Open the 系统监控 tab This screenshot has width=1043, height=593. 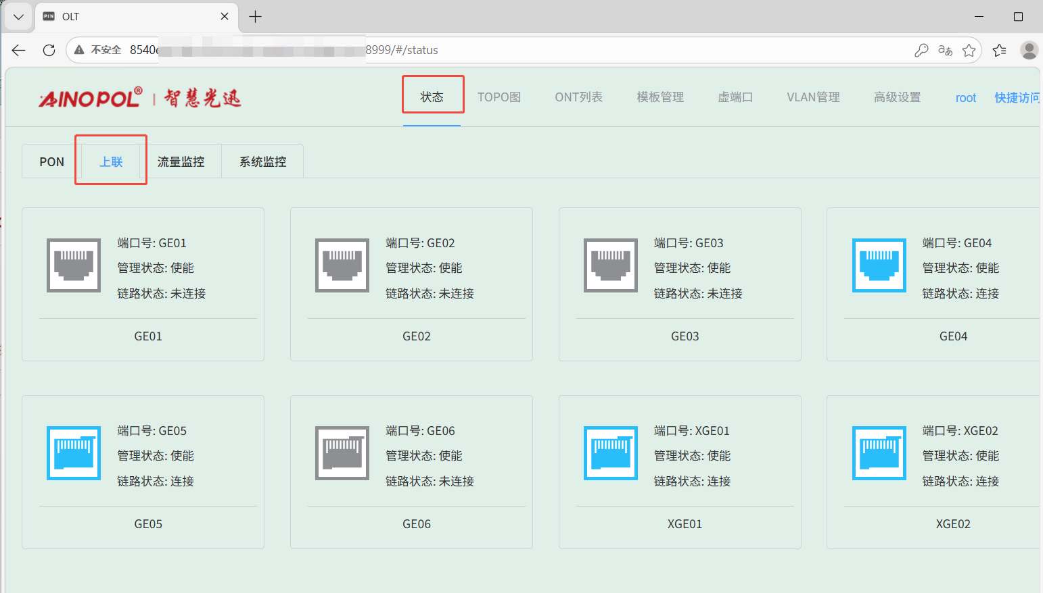point(262,162)
